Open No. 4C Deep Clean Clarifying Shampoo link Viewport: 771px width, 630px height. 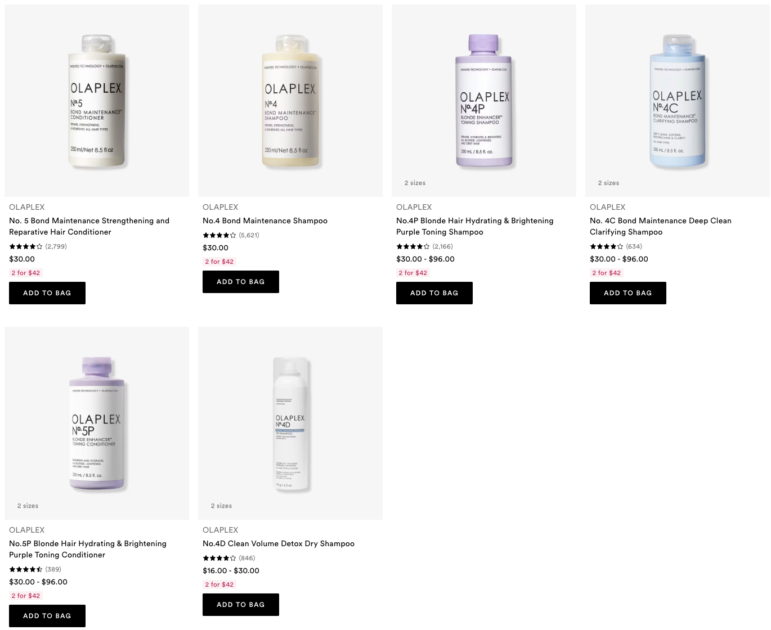click(x=660, y=226)
